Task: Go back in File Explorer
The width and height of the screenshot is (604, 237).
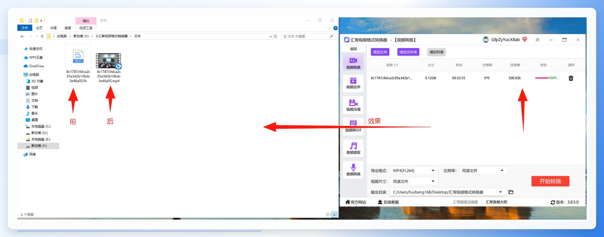Action: [x=22, y=36]
